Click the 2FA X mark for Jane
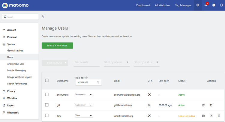 click(x=149, y=116)
